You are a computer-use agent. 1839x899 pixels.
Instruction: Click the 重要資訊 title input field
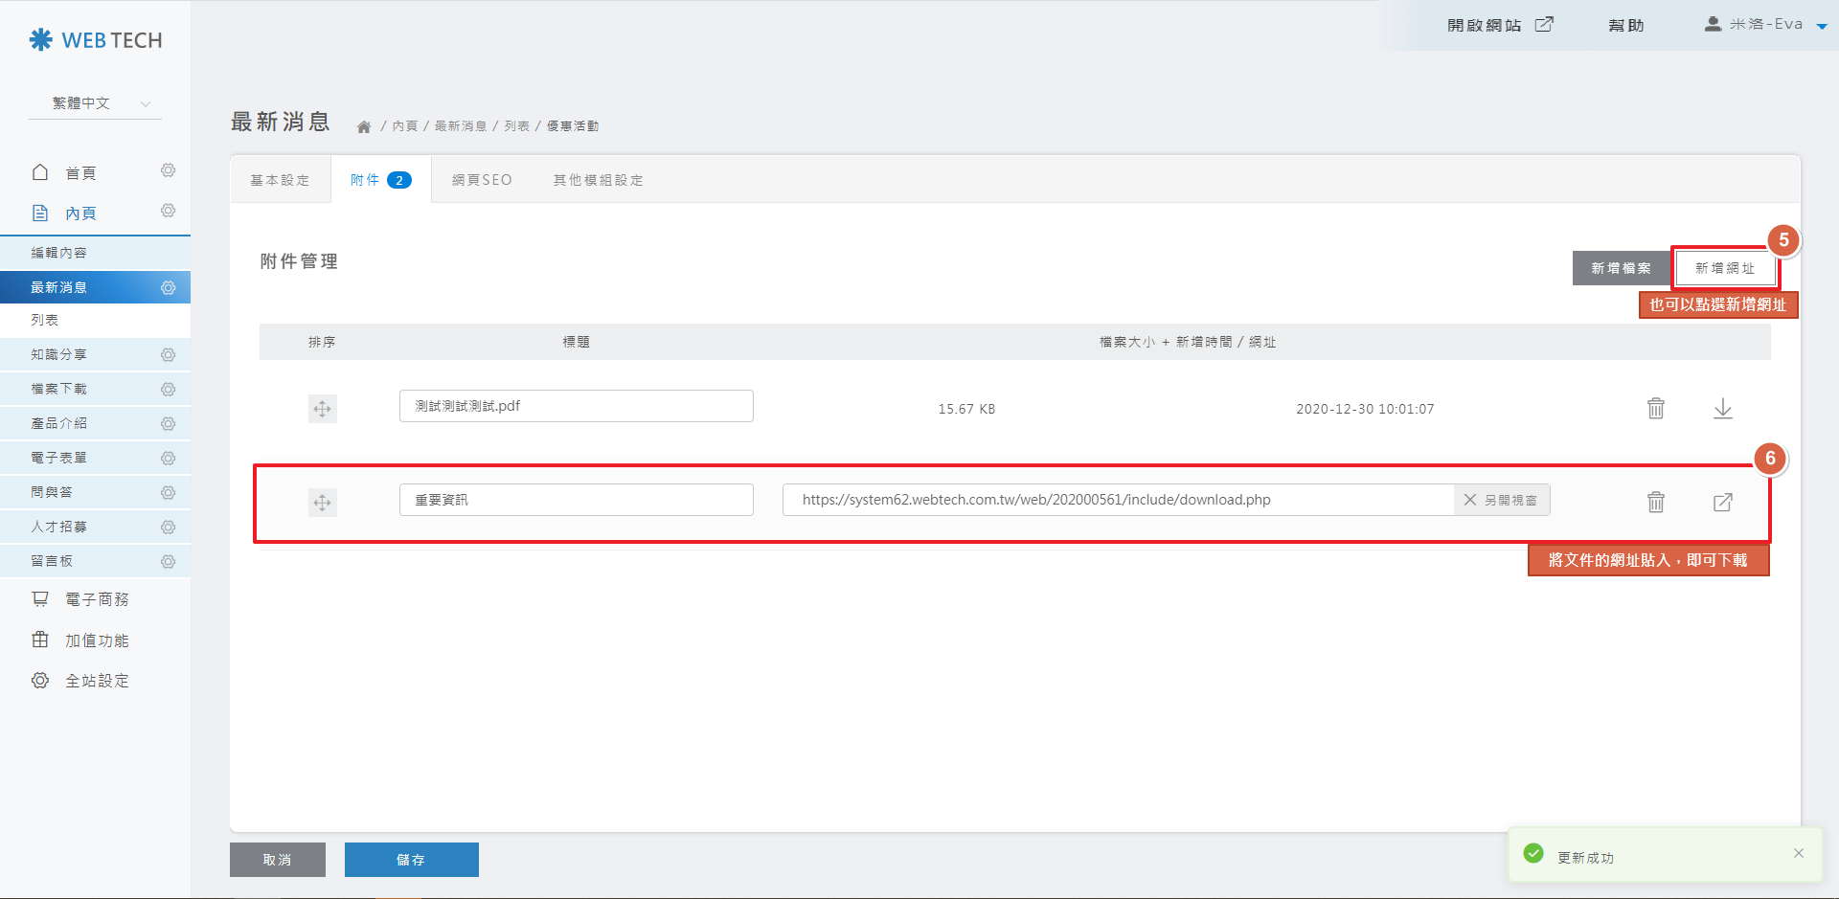[x=576, y=500]
